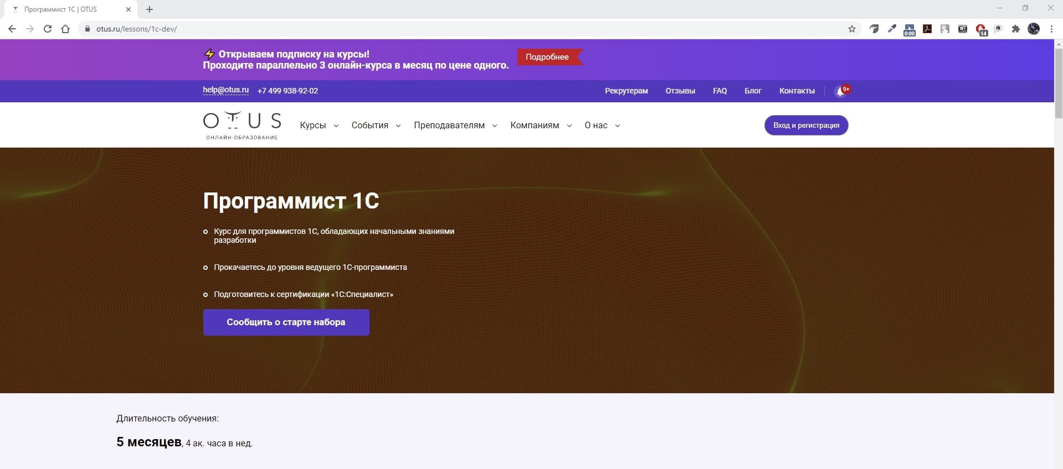Click the Подробнее banner button
1063x469 pixels.
tap(549, 57)
